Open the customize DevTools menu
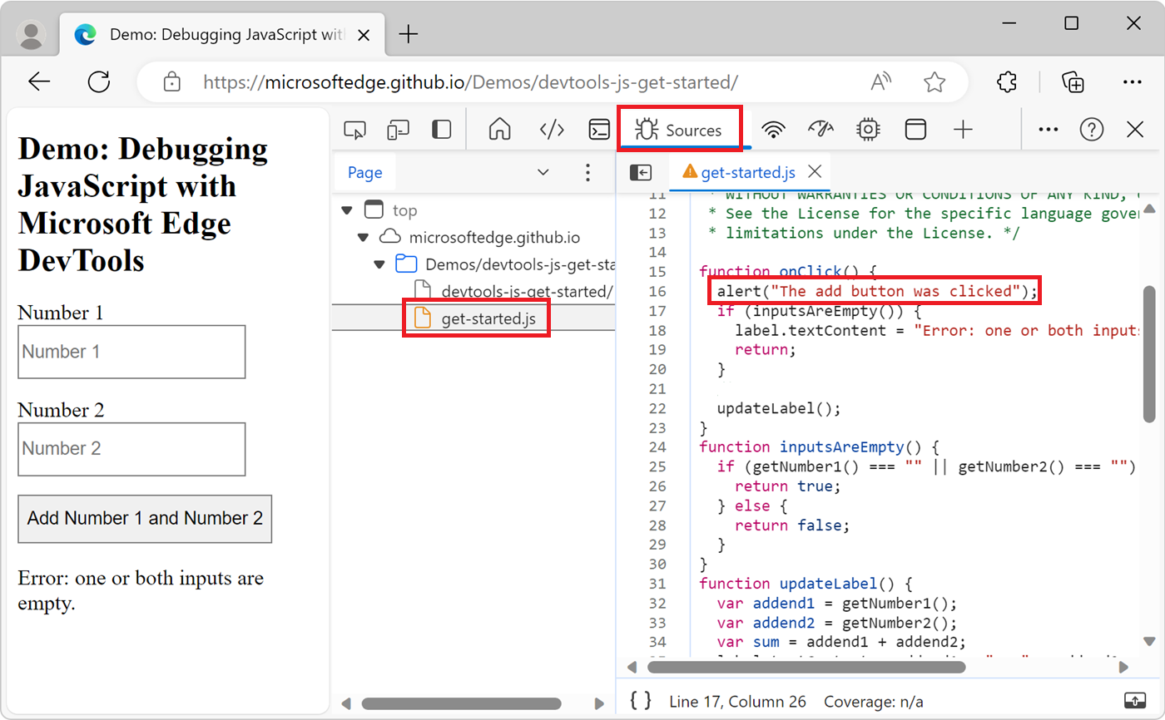This screenshot has height=720, width=1165. tap(1047, 129)
